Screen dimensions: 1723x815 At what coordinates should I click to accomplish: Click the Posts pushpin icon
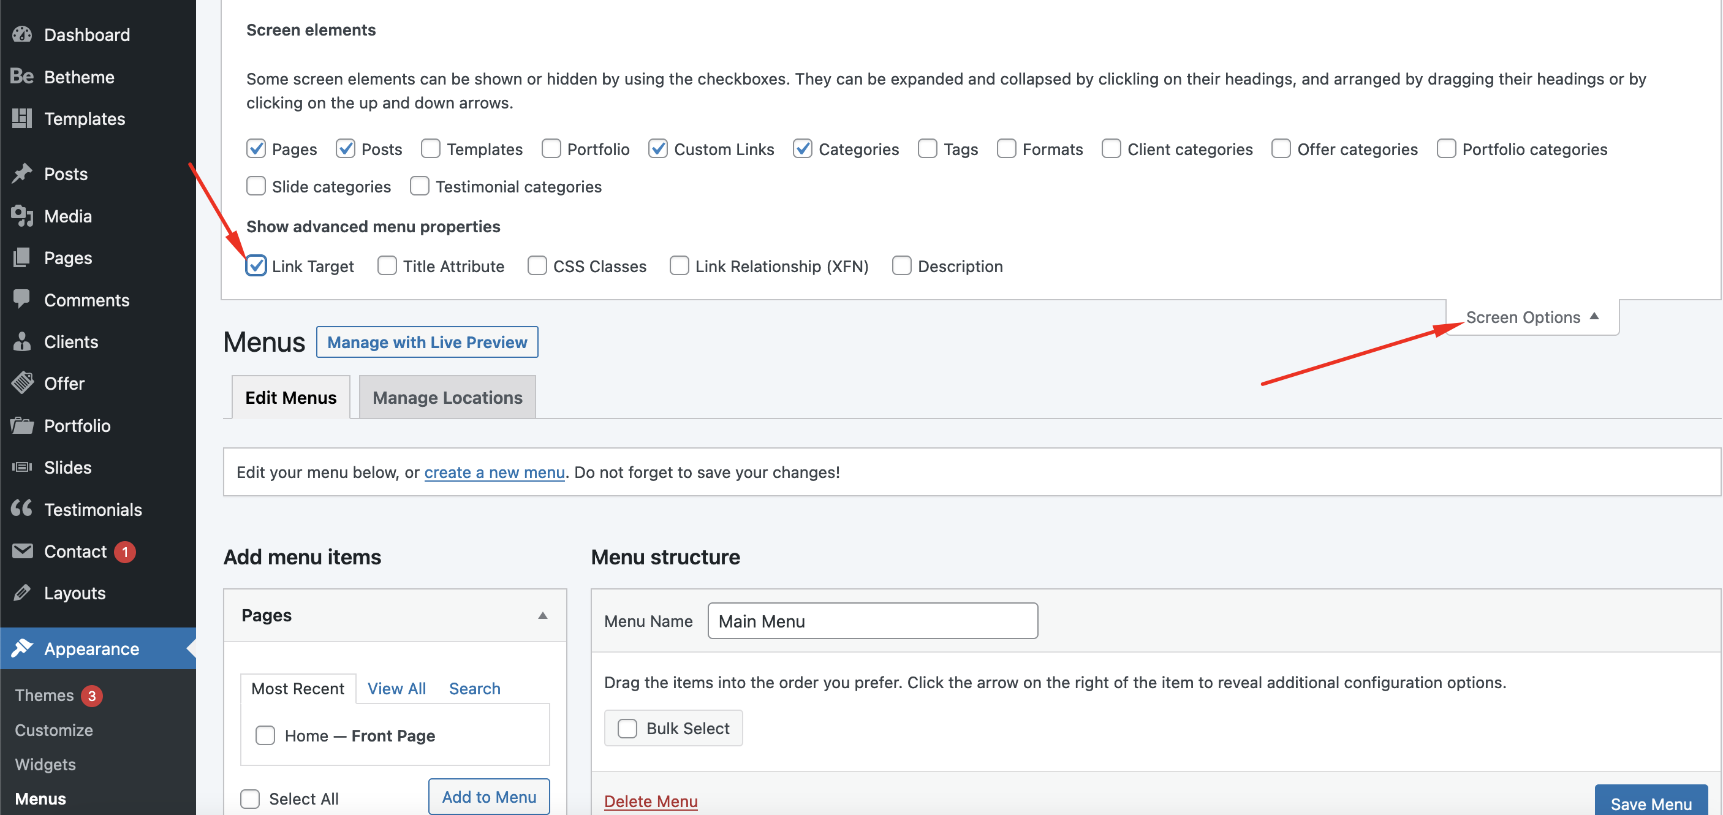click(x=22, y=173)
